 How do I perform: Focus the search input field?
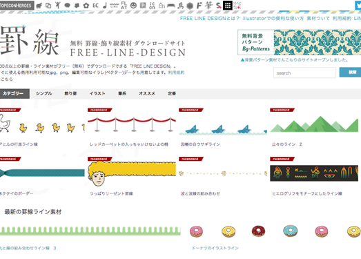coord(304,73)
